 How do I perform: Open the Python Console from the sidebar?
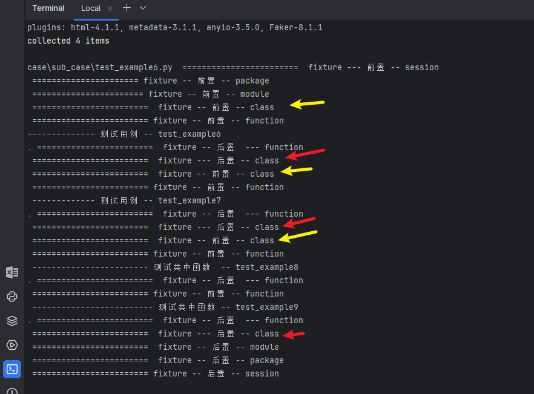pos(12,297)
